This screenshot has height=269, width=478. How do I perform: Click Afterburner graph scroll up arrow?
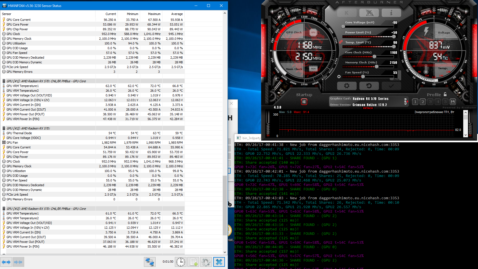tap(465, 112)
